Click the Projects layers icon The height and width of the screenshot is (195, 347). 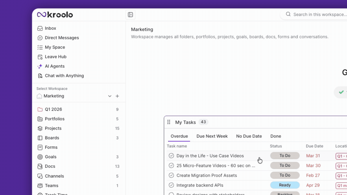(x=40, y=128)
